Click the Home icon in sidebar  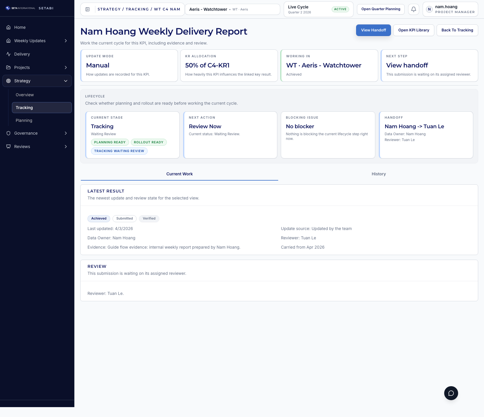click(8, 27)
